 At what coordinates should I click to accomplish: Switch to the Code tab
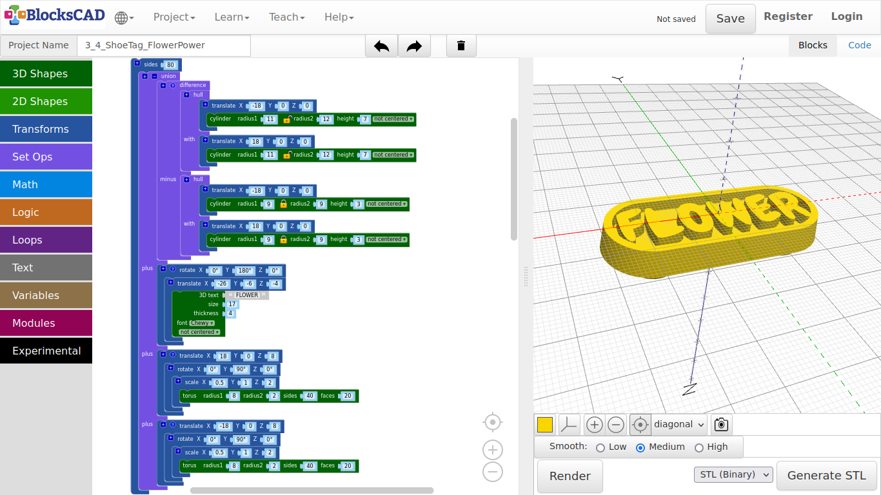(859, 45)
